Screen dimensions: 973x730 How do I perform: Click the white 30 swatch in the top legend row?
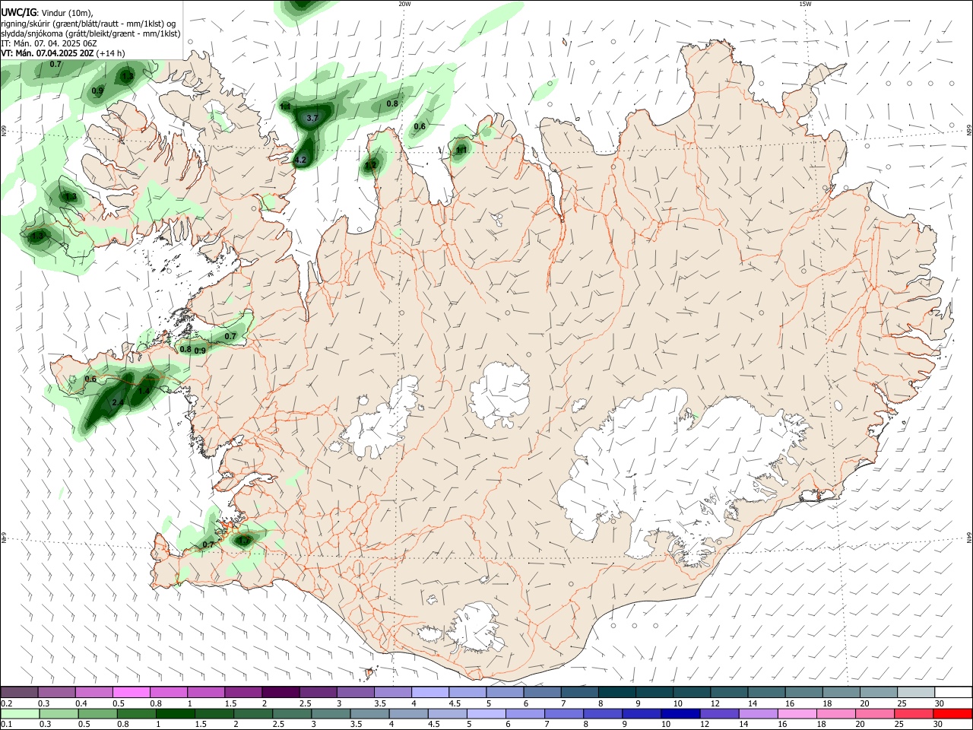click(x=952, y=692)
